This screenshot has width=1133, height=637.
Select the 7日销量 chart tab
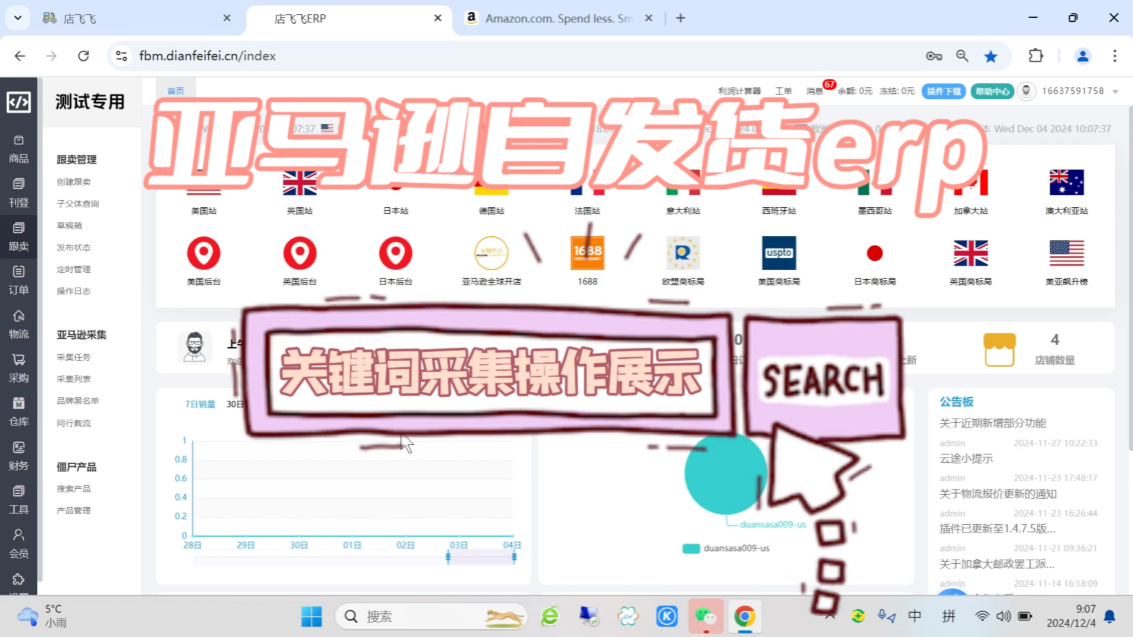coord(200,404)
